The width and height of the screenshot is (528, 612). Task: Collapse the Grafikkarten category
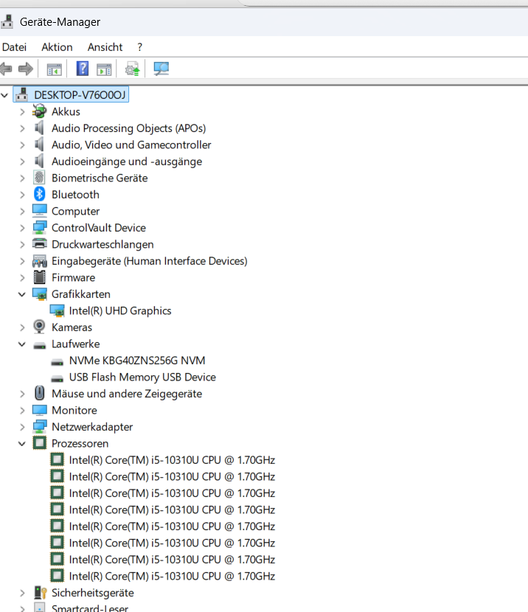22,294
